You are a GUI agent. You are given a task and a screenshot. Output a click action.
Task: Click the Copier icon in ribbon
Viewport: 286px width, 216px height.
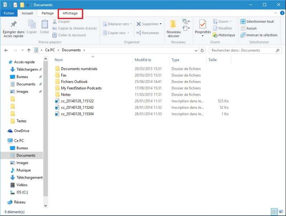[x=32, y=24]
